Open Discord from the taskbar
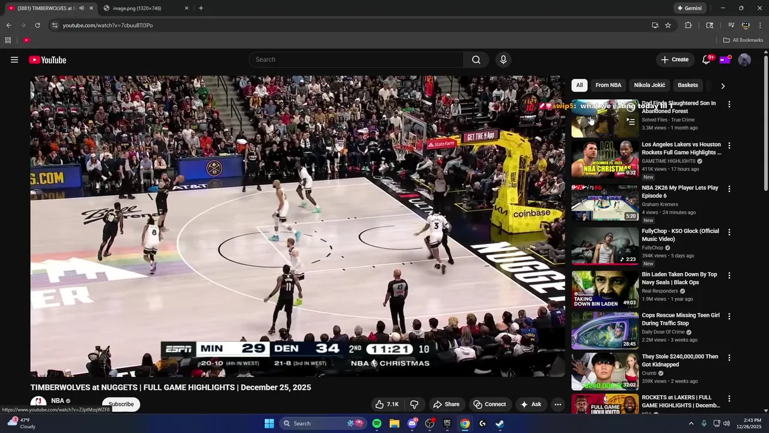Viewport: 769px width, 433px height. (412, 423)
